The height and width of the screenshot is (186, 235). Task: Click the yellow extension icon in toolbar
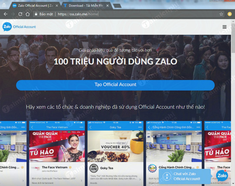click(229, 14)
